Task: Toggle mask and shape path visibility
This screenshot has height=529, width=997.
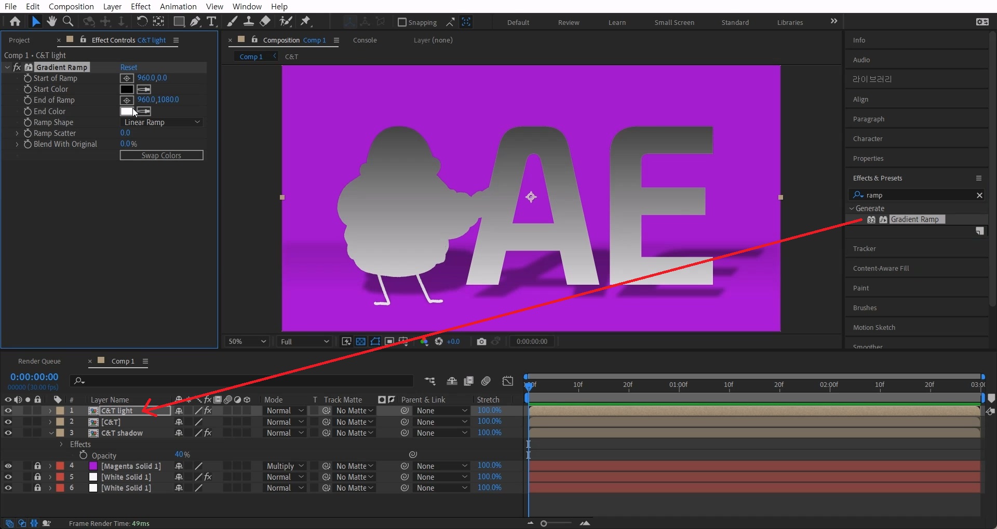Action: point(375,341)
